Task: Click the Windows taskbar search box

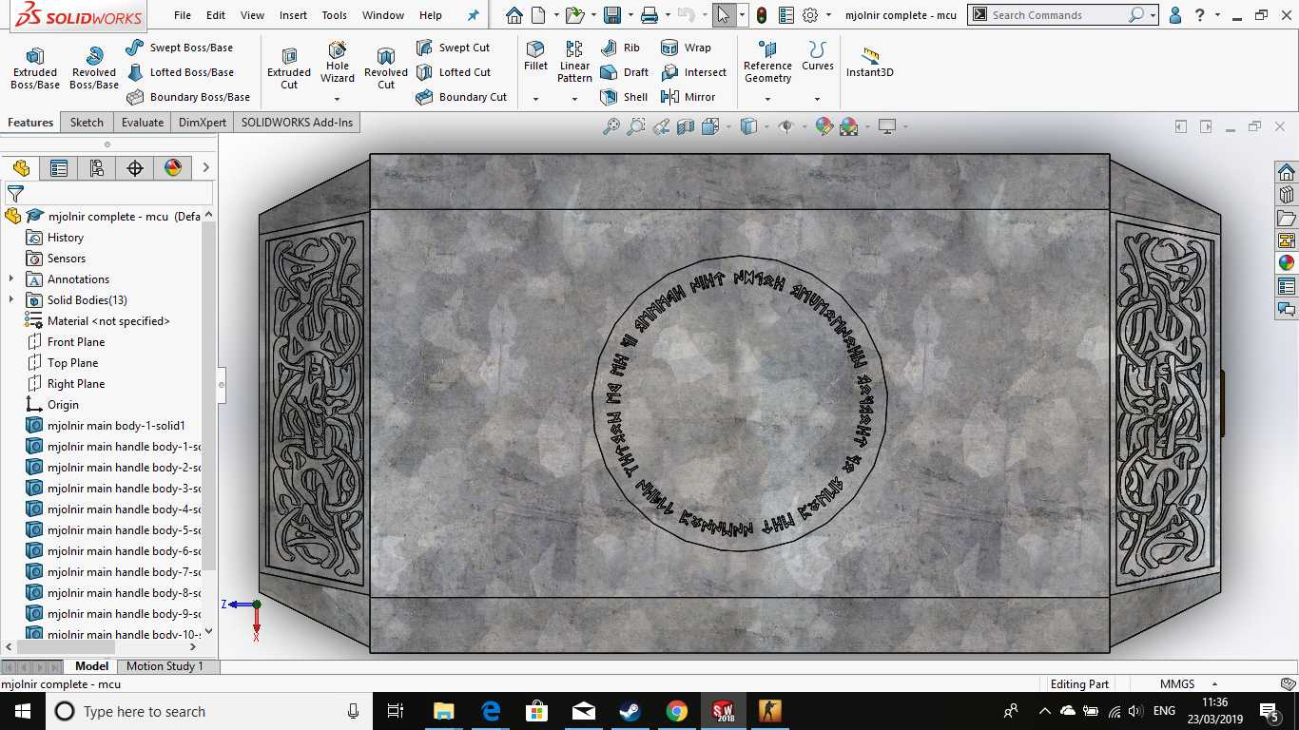Action: click(209, 711)
